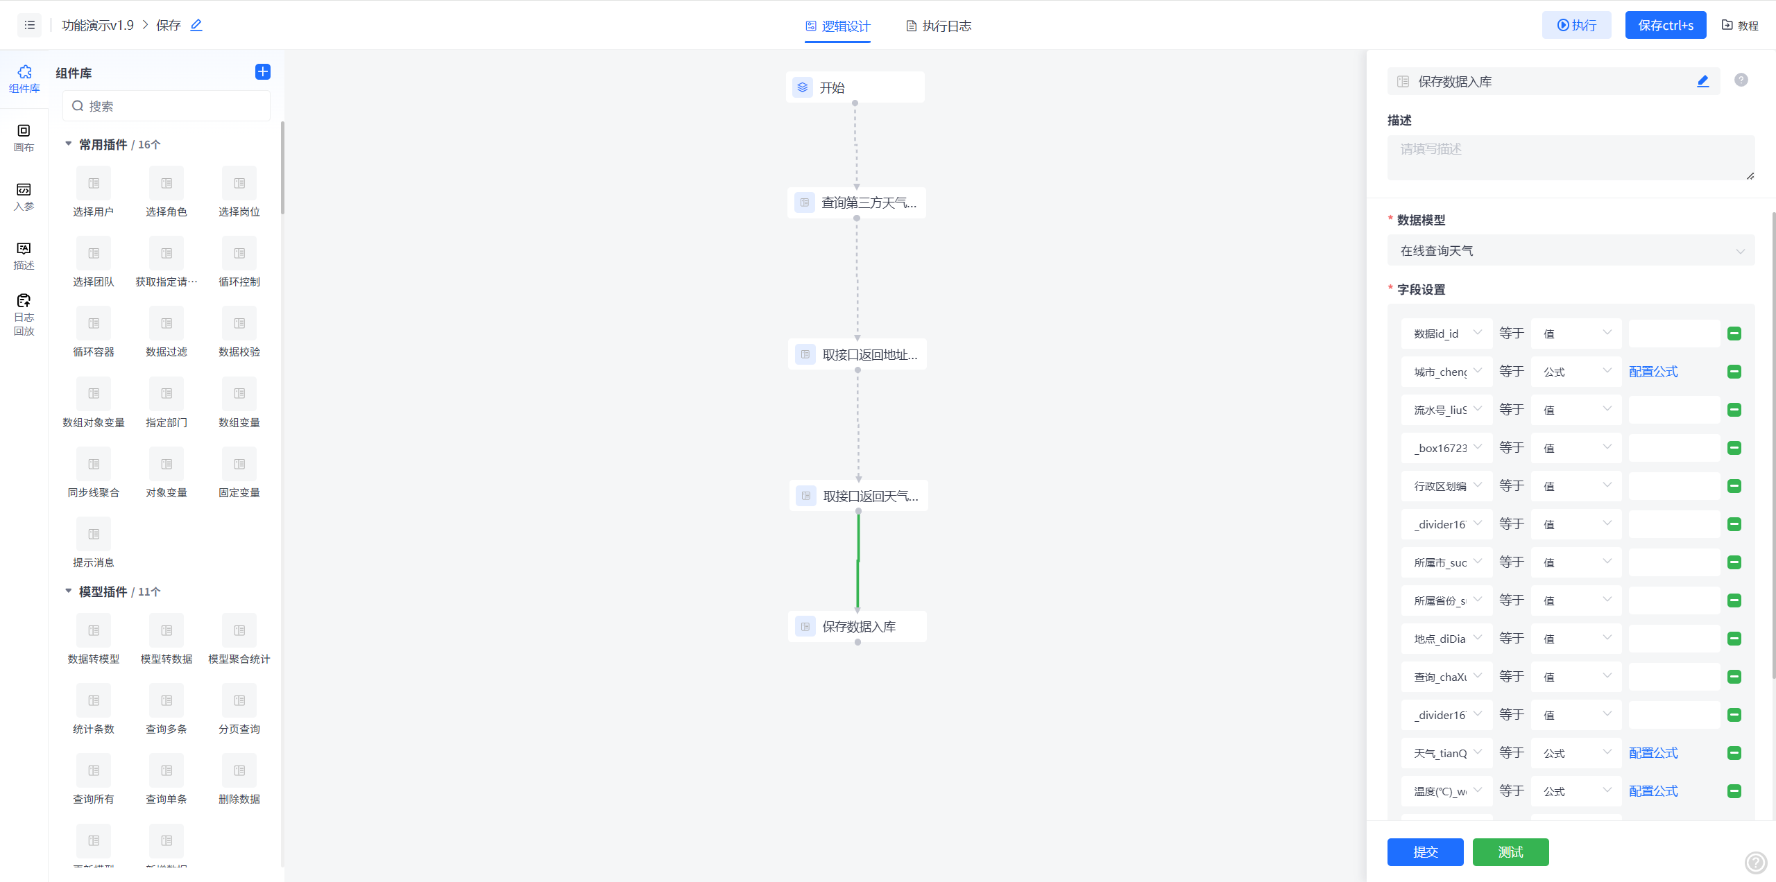
Task: Switch to the 执行日志 tab
Action: 939,26
